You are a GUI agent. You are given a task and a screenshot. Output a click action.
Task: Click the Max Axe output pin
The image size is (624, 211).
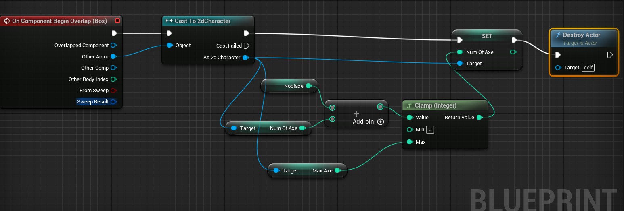coord(337,171)
